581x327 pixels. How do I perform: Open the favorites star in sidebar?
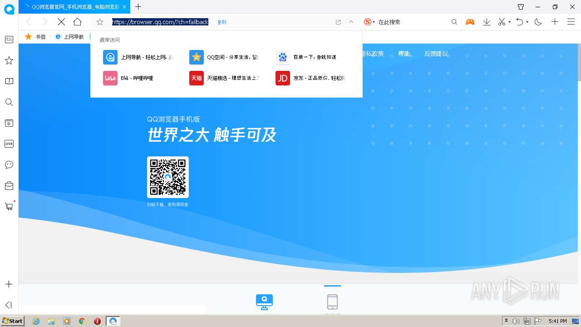click(9, 60)
